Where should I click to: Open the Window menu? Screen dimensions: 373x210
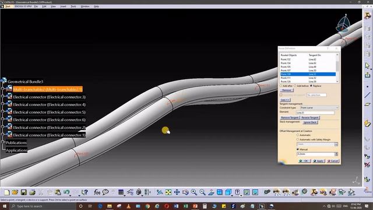[85, 6]
